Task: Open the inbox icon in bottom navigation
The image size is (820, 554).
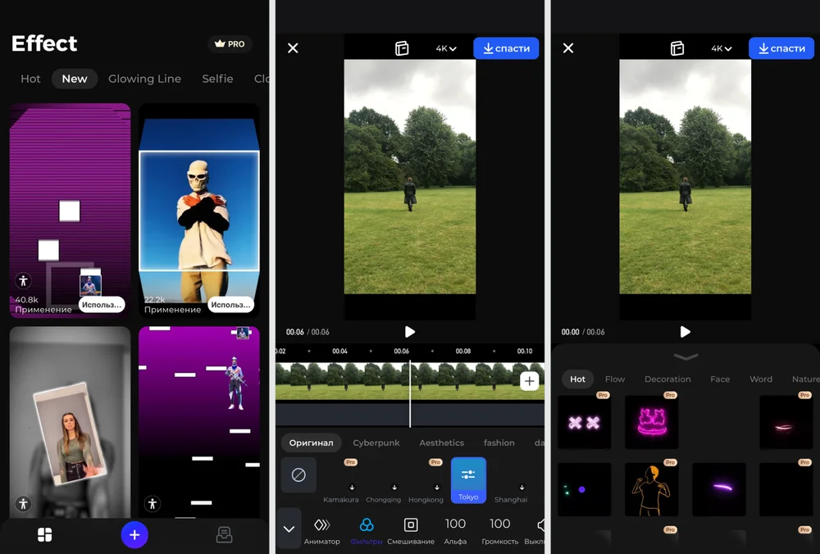Action: [x=224, y=535]
